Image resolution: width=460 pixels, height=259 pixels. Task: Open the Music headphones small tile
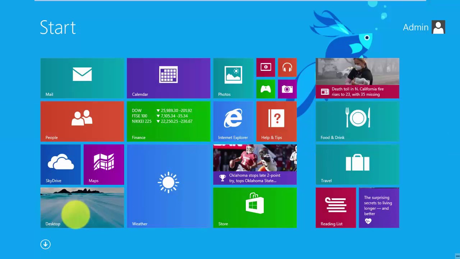287,67
